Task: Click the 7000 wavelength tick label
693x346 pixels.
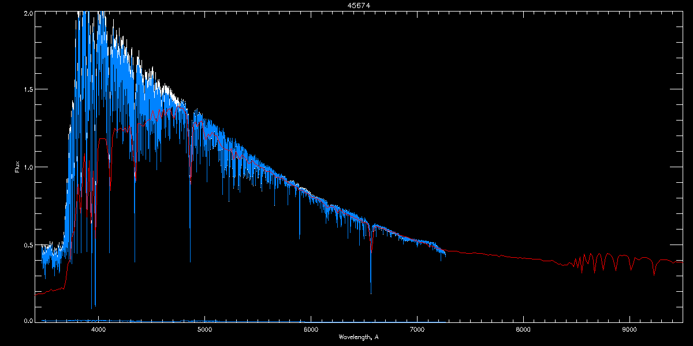Action: click(417, 329)
